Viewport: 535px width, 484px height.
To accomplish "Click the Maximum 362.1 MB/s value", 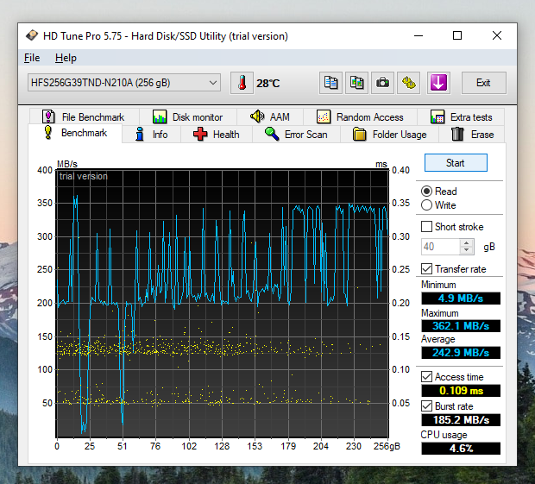I will pyautogui.click(x=461, y=326).
